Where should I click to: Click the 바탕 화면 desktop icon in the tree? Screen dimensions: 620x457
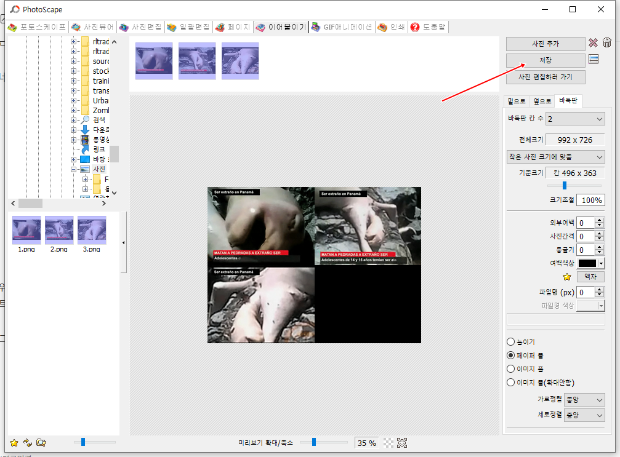(x=85, y=159)
